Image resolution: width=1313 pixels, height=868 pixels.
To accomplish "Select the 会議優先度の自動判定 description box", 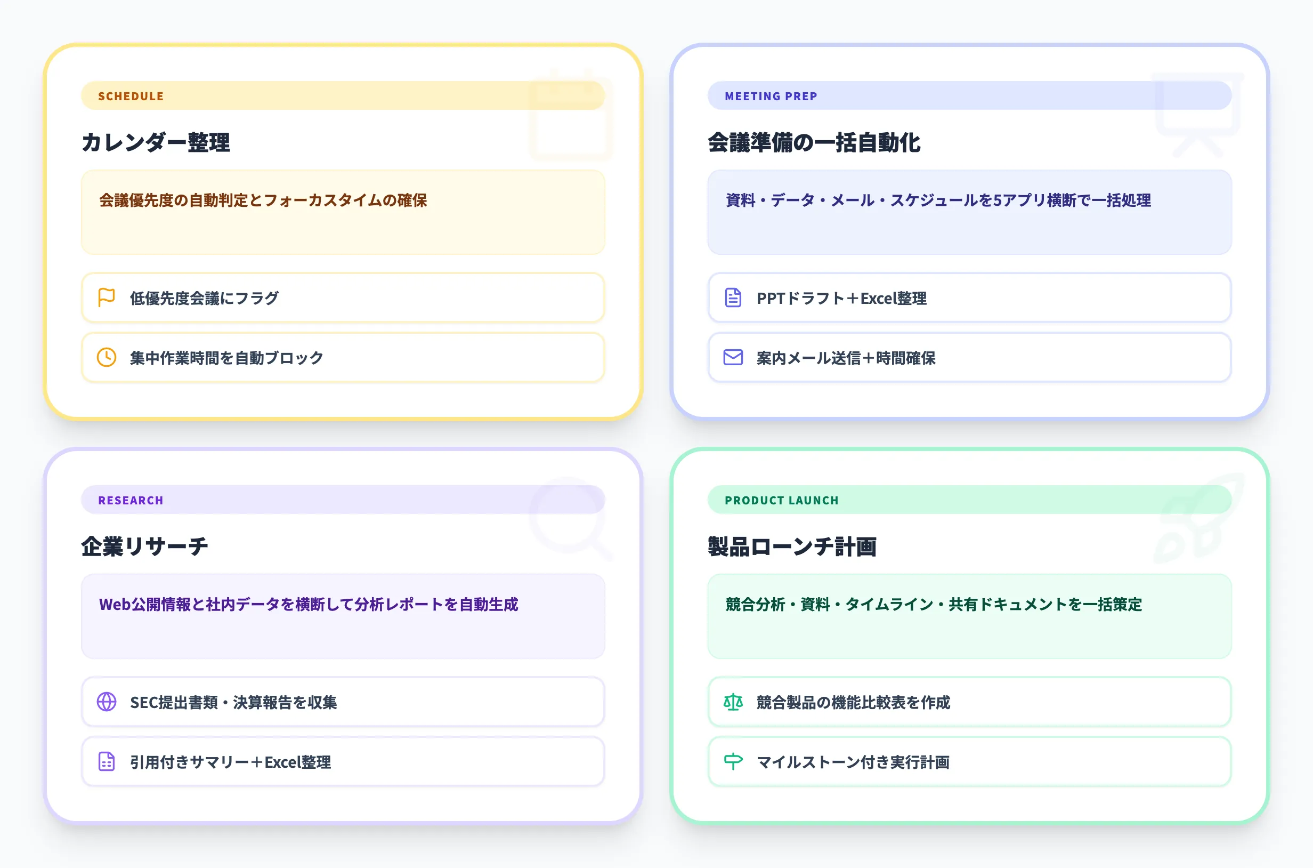I will click(343, 213).
